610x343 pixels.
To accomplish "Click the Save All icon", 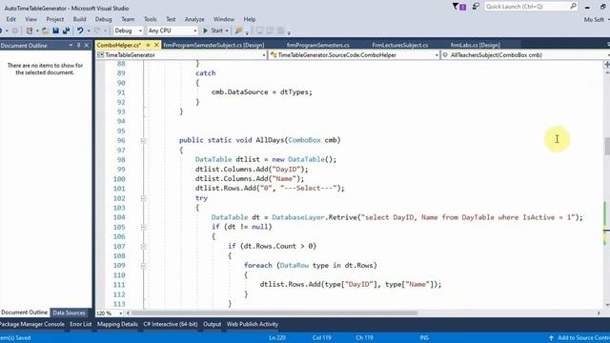I will coord(66,30).
